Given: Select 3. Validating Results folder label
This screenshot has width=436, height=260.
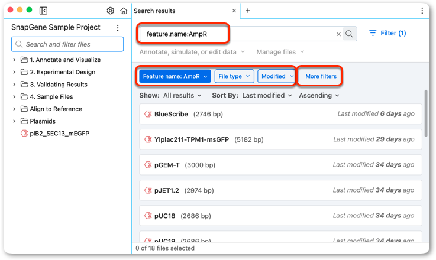Looking at the screenshot, I should pos(59,84).
